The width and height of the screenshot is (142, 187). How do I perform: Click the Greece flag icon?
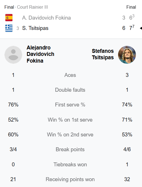tap(9, 28)
